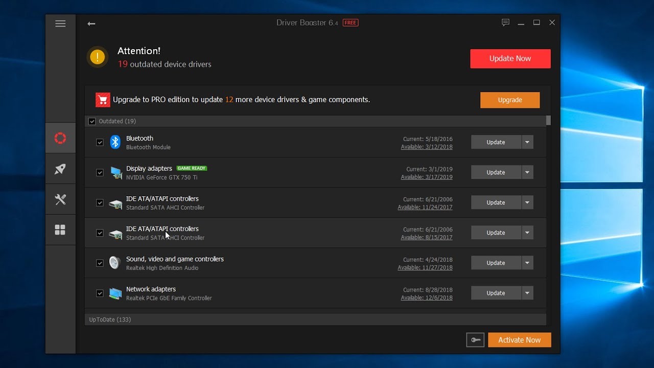Open the Tools wrench sidebar icon
654x368 pixels.
coord(60,199)
